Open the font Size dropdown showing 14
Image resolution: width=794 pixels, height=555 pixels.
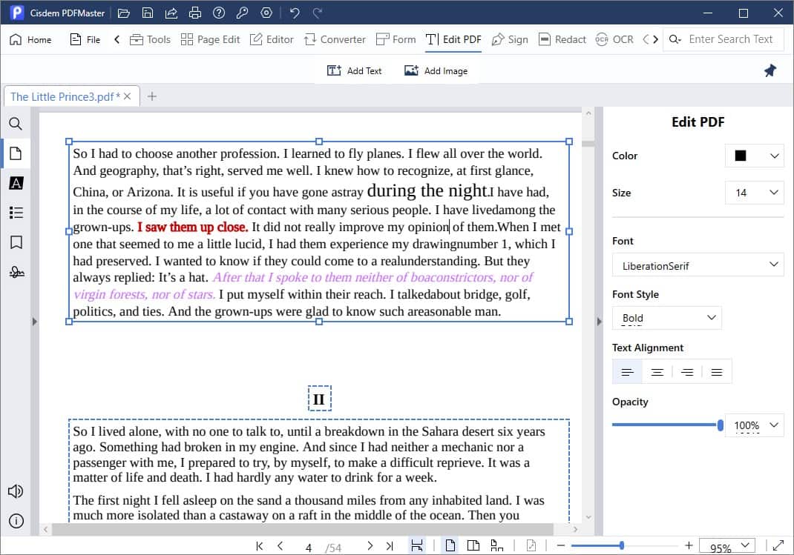tap(754, 192)
